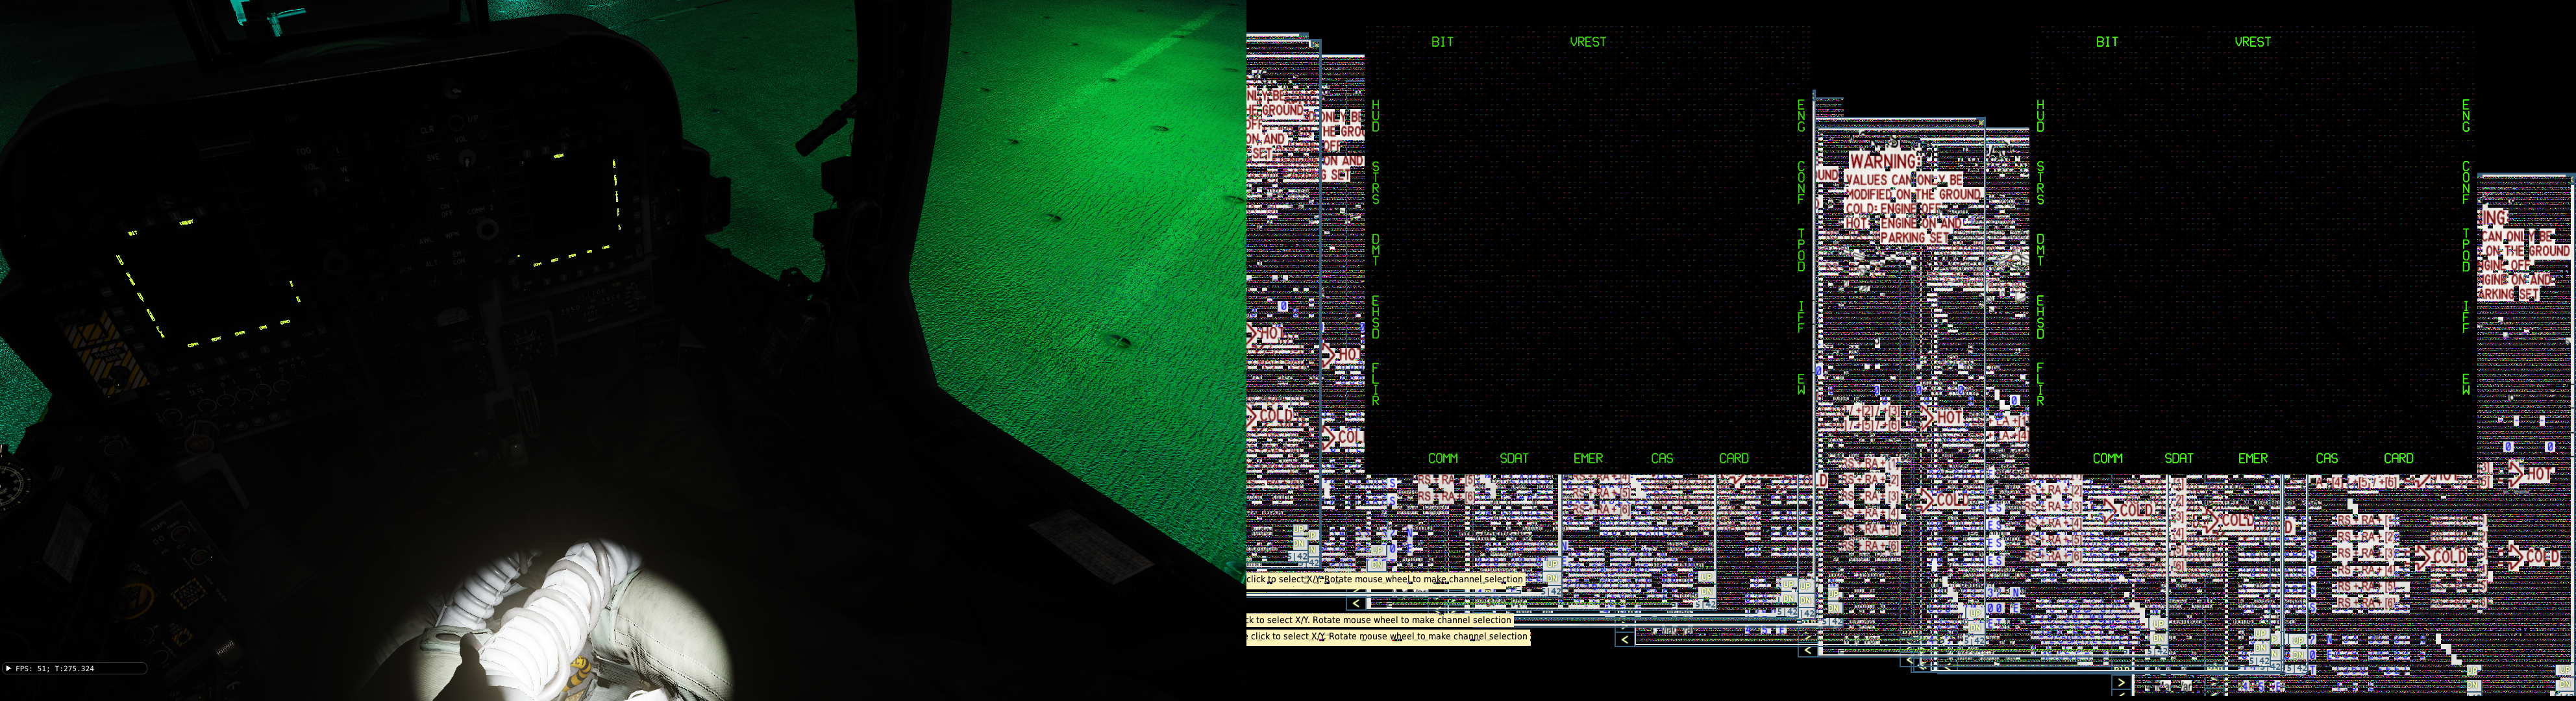Select EW on the right exported MFD
The image size is (2576, 701).
click(x=2466, y=384)
